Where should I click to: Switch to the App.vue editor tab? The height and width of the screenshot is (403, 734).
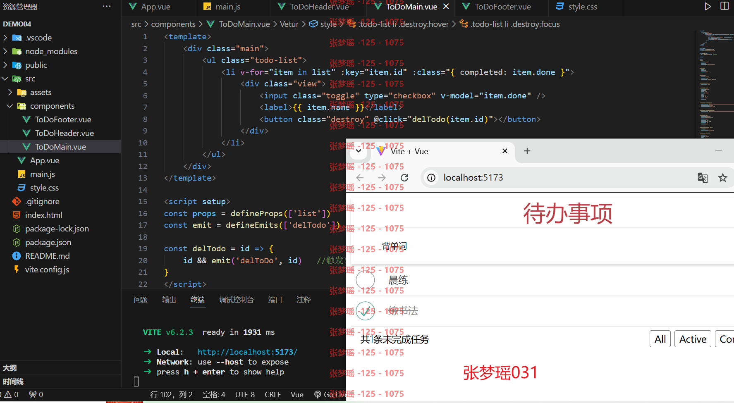point(158,7)
